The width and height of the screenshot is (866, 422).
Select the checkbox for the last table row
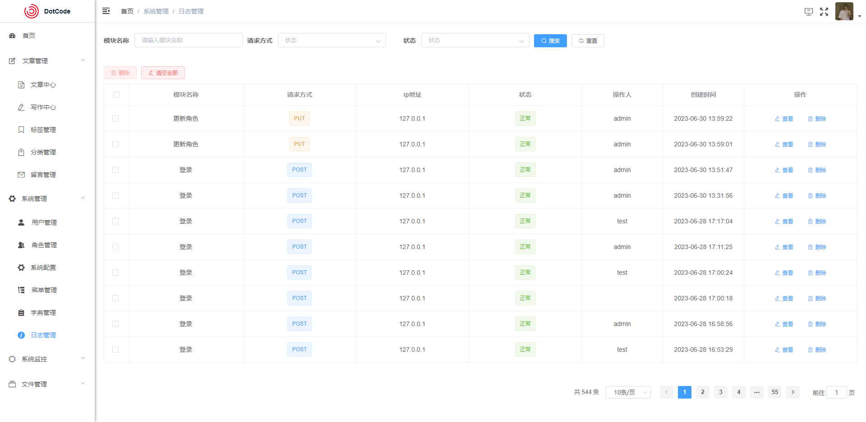pyautogui.click(x=115, y=349)
